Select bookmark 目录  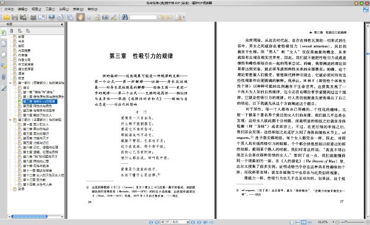[x=21, y=78]
